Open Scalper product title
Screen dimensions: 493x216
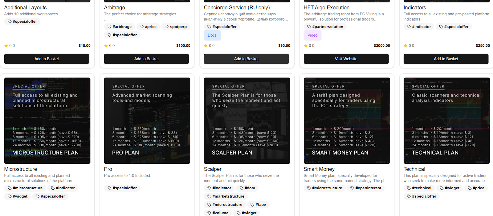click(x=213, y=169)
